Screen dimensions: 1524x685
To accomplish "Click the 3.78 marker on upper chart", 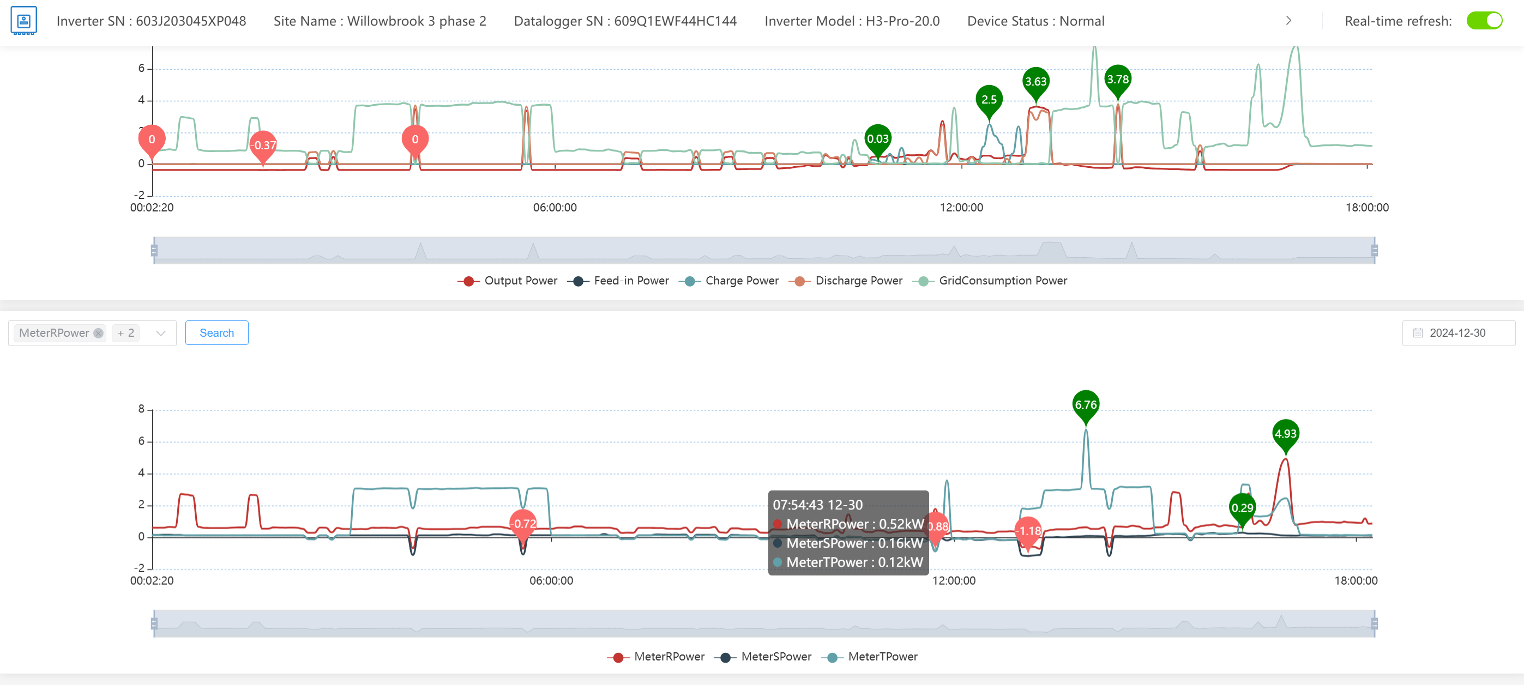I will (1117, 79).
